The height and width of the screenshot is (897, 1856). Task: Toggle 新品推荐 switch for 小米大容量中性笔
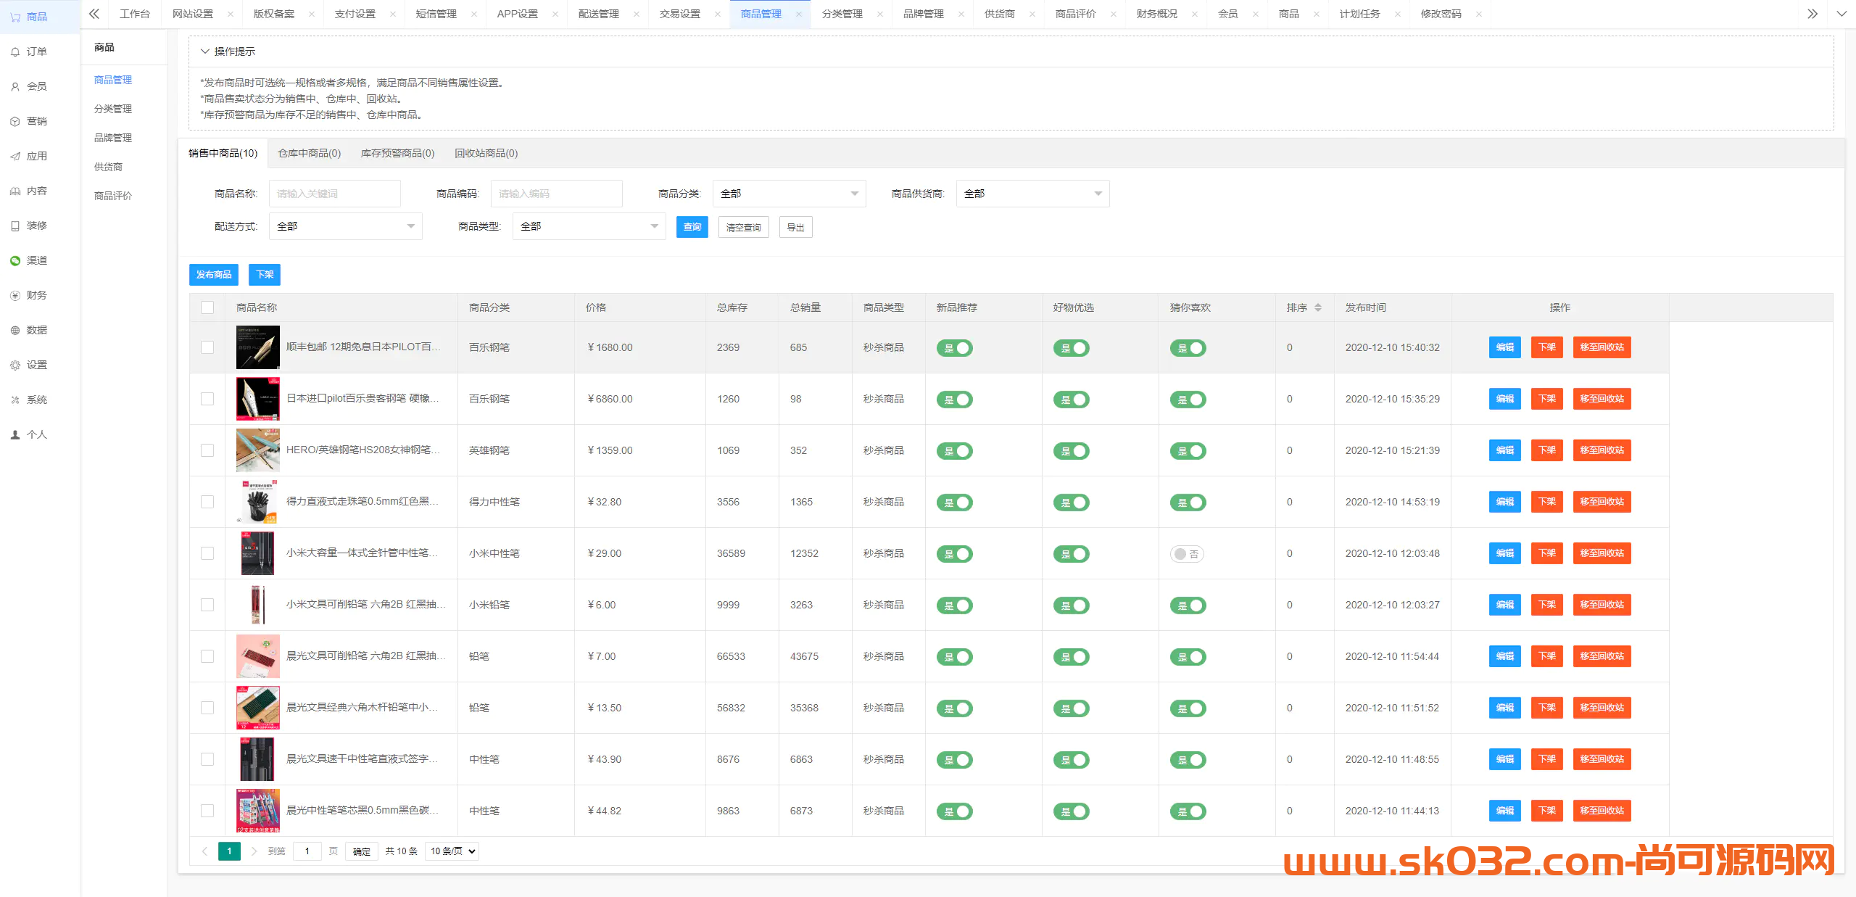pyautogui.click(x=958, y=553)
